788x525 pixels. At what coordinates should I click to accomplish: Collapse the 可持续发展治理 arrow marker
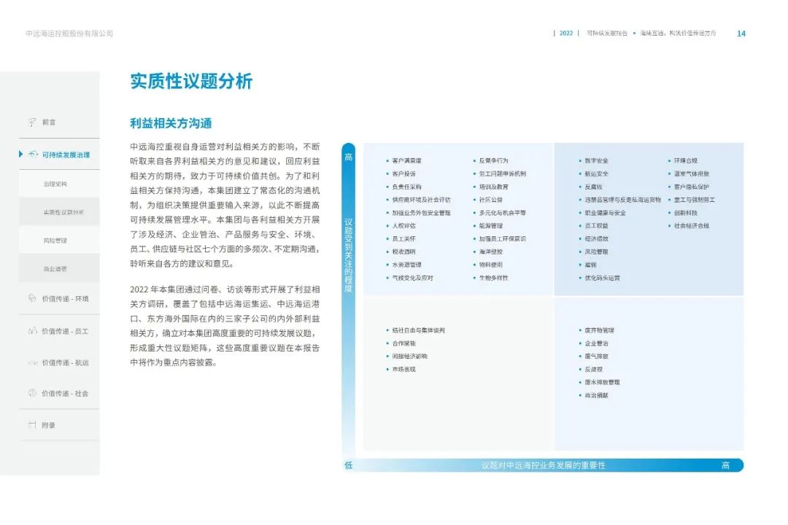(20, 155)
